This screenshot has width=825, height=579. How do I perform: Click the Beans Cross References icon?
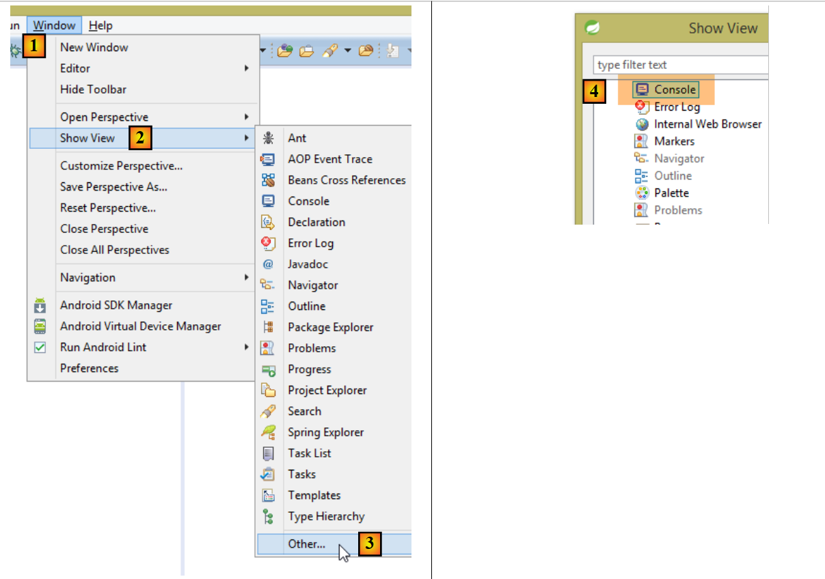tap(268, 180)
